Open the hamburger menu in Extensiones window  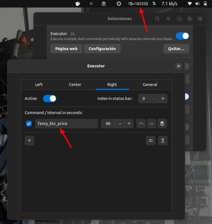(168, 19)
